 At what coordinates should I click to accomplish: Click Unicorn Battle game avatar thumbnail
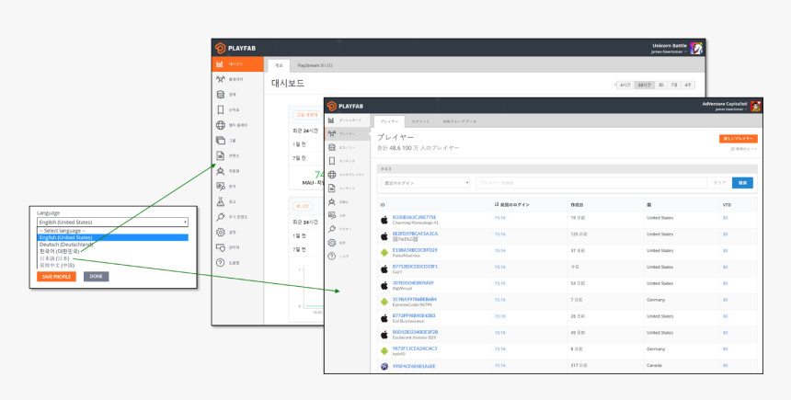[696, 49]
